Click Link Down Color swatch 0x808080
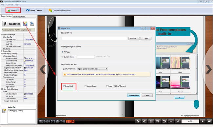Viewport: 213px width, 127px height. [x=25, y=94]
